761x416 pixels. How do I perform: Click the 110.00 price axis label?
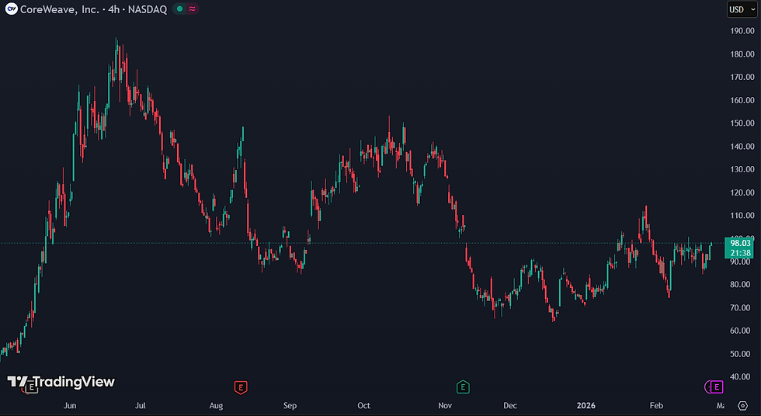click(742, 215)
